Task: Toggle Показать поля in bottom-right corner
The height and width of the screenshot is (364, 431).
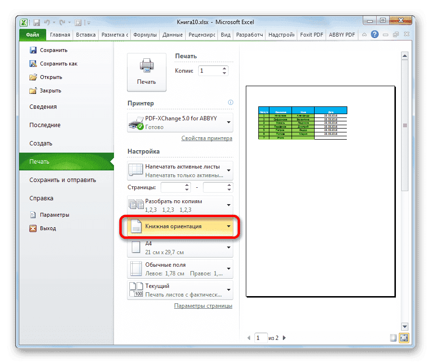Action: coord(393,338)
